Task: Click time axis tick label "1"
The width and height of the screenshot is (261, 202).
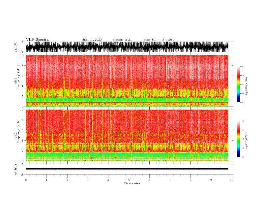Action: click(46, 180)
